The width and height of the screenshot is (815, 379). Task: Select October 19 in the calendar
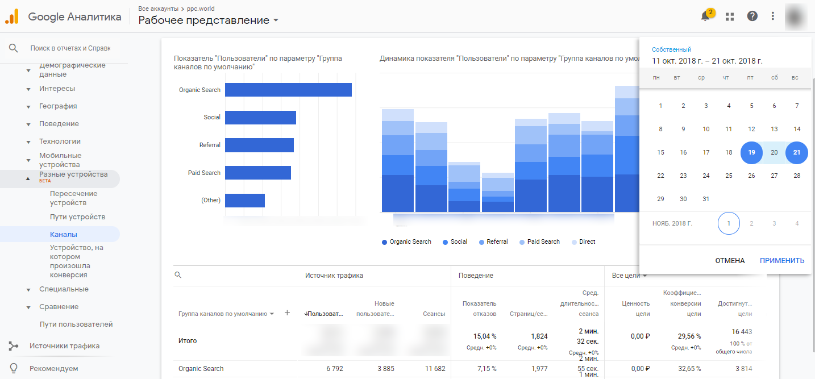[x=751, y=152]
